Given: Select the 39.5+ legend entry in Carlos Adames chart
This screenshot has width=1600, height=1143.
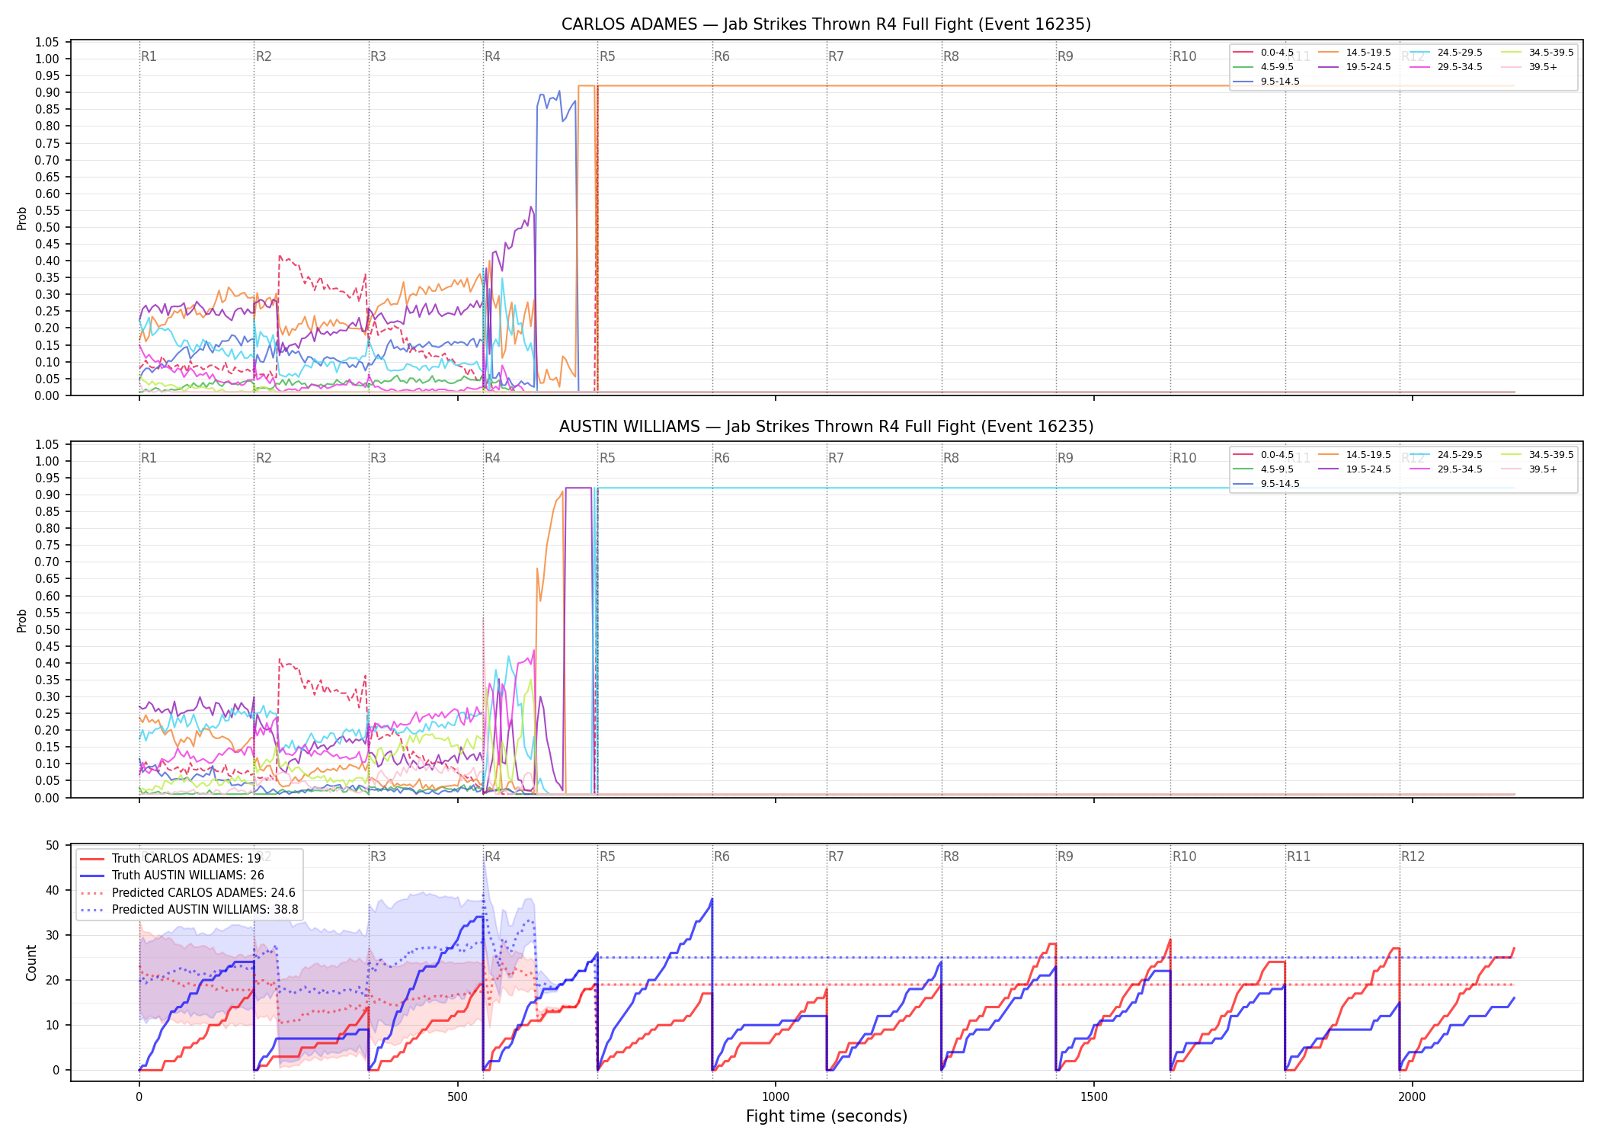Looking at the screenshot, I should point(1530,67).
